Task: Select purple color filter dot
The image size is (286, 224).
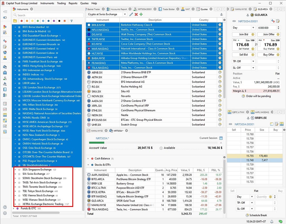Action: (54, 21)
